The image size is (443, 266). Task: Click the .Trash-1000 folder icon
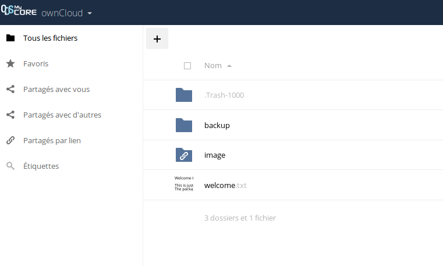coord(184,95)
